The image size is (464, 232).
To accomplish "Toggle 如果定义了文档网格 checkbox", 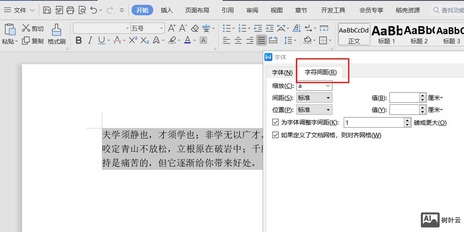I will 276,135.
